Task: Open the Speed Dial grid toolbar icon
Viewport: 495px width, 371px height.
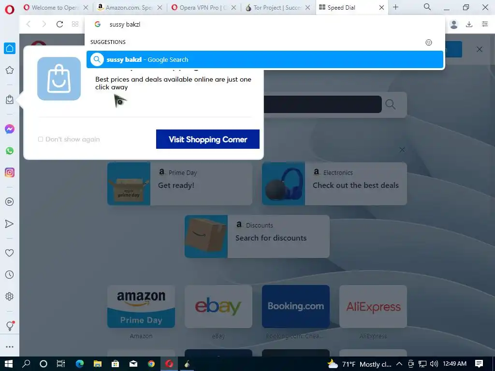Action: [x=75, y=24]
